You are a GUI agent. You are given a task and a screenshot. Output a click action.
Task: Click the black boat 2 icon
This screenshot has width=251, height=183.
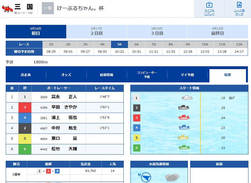coord(184,107)
